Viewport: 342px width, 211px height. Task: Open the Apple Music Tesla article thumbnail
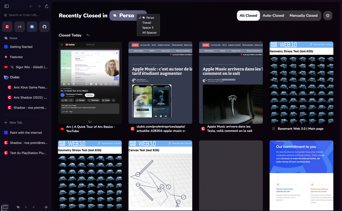[231, 83]
